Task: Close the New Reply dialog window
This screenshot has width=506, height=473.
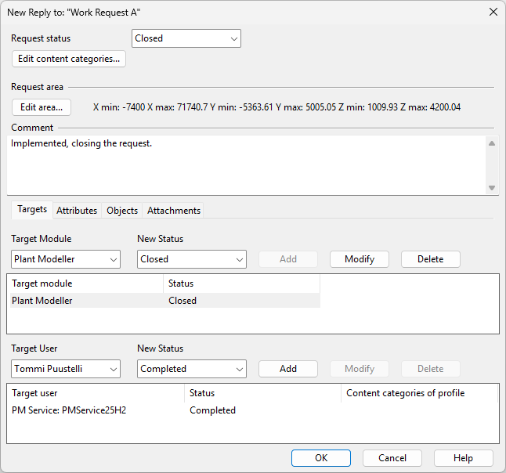Action: [493, 12]
